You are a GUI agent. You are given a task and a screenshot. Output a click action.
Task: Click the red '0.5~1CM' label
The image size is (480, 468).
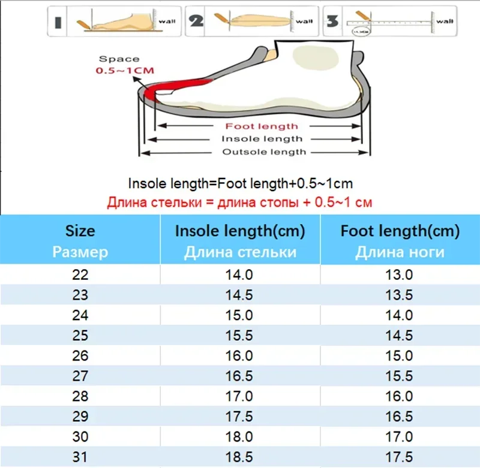(x=125, y=71)
